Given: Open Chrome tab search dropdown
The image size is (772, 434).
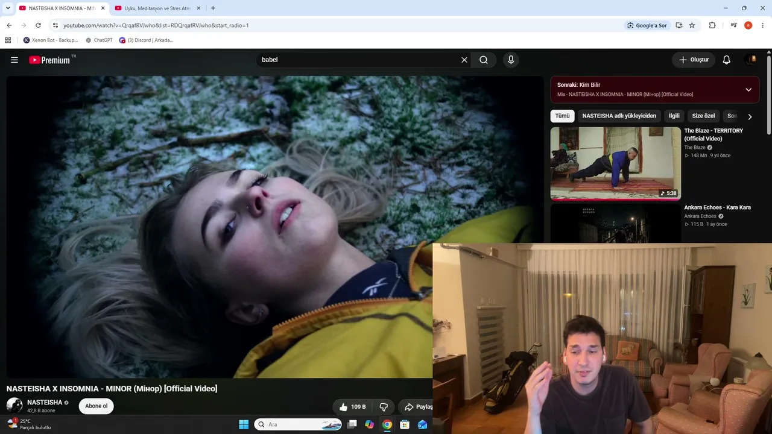Looking at the screenshot, I should click(8, 8).
